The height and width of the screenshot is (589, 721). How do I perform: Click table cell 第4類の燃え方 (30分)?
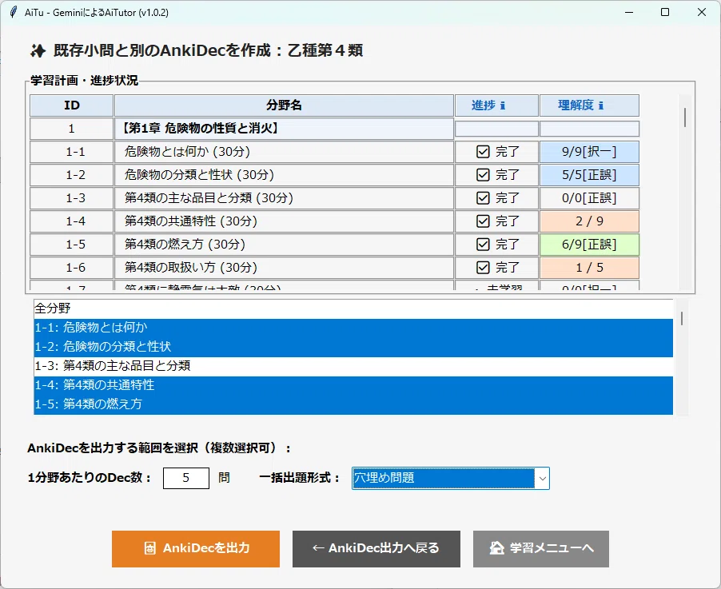284,245
